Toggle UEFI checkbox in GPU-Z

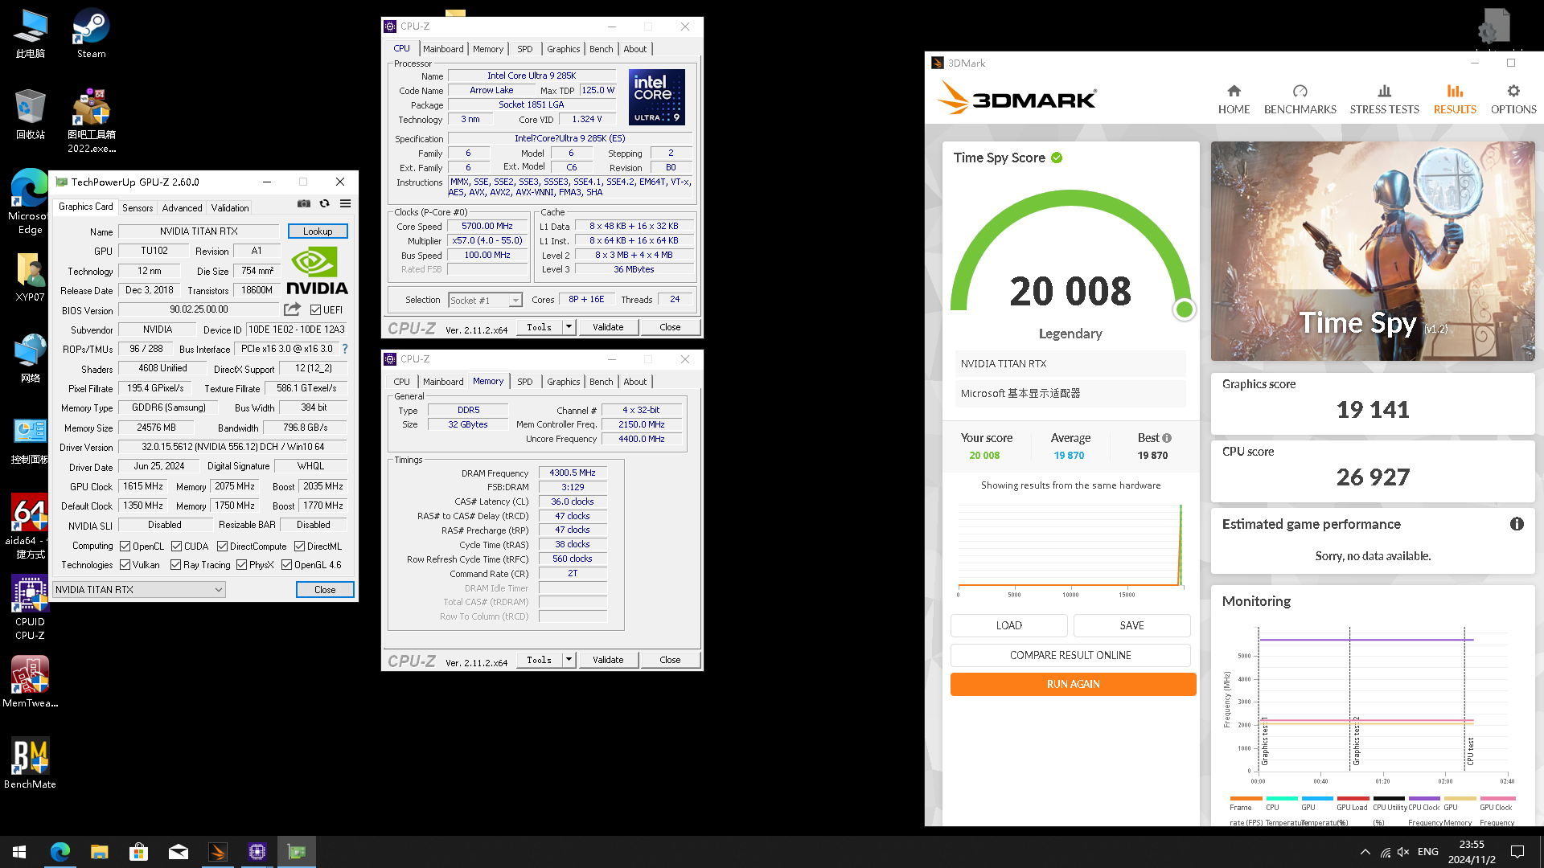pos(315,310)
